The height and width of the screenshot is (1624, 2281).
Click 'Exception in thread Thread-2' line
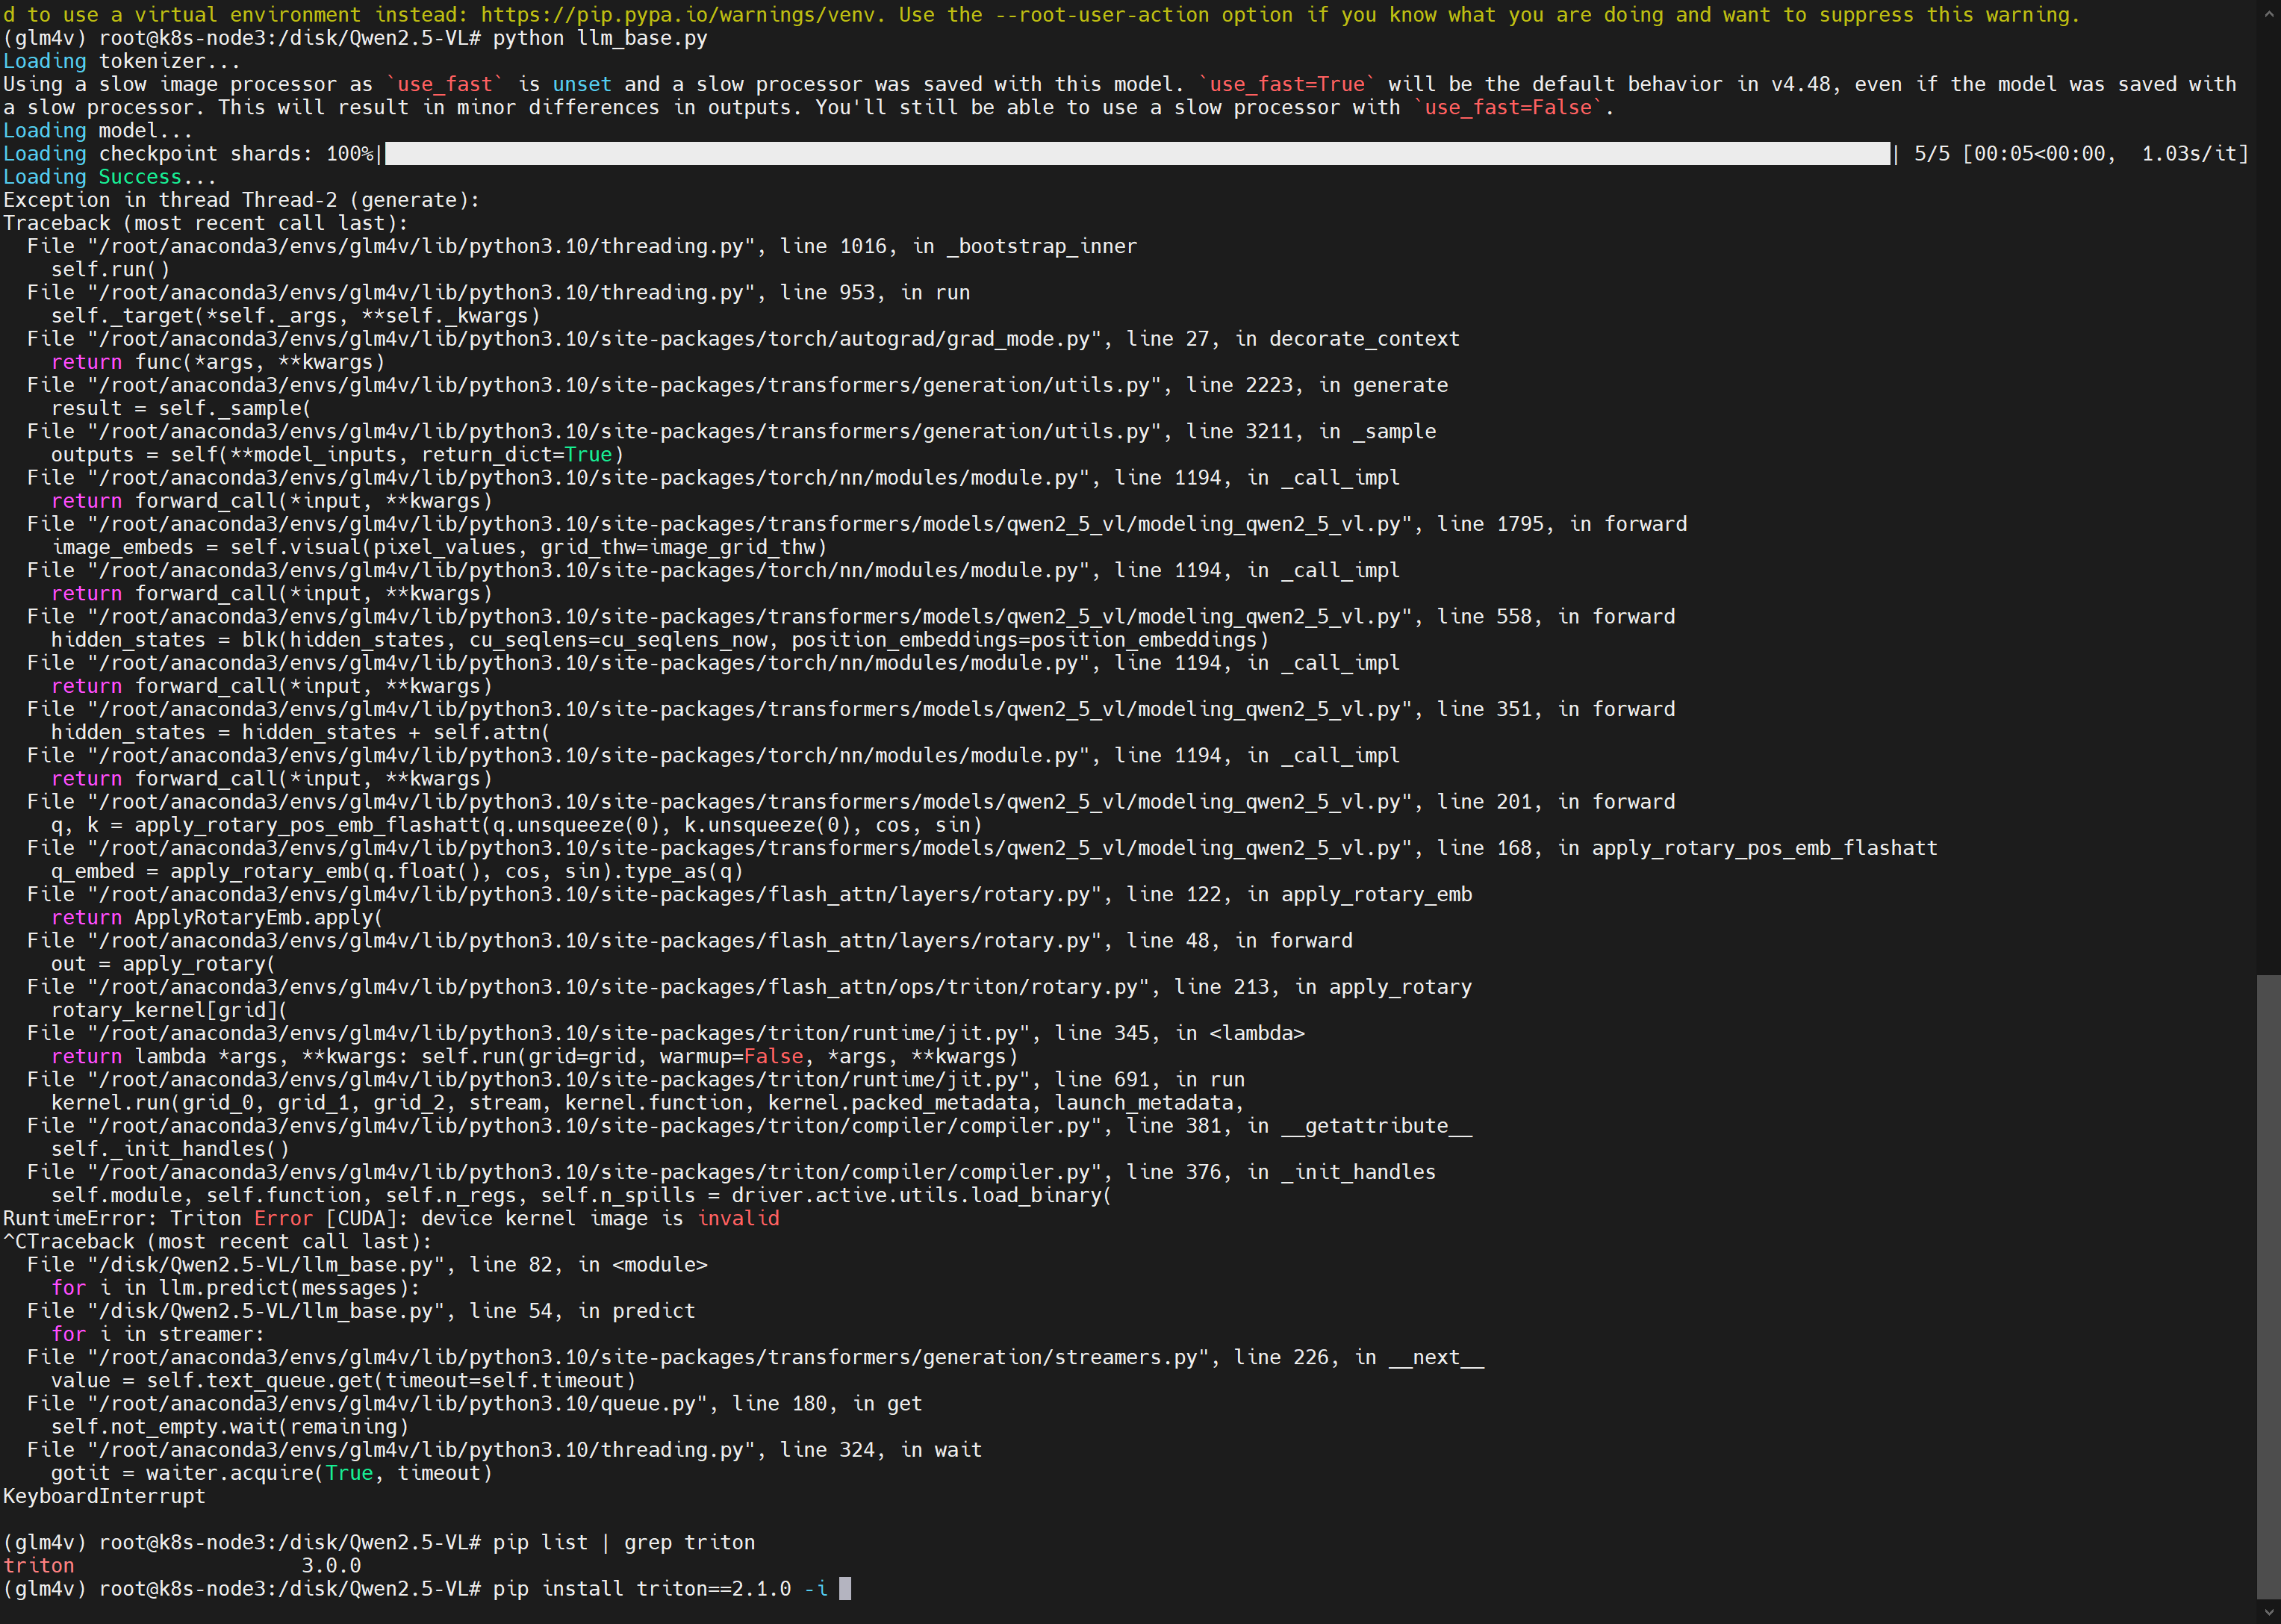241,200
